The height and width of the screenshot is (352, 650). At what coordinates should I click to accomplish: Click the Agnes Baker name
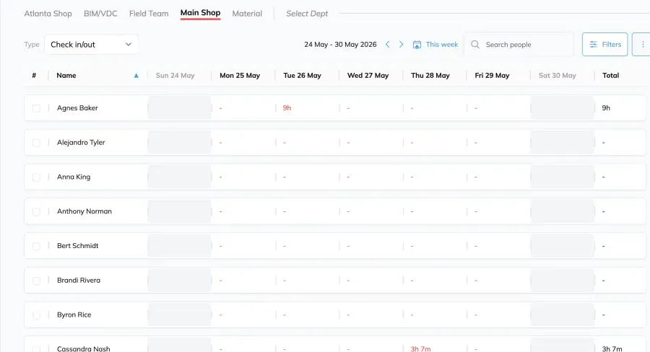pos(77,107)
